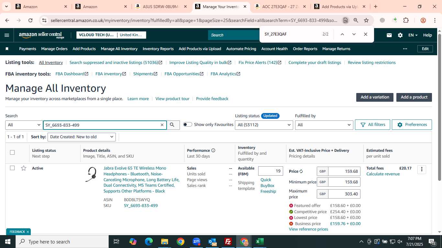Click the bookmark flag icon beside Payments
The image size is (442, 248).
[7, 49]
